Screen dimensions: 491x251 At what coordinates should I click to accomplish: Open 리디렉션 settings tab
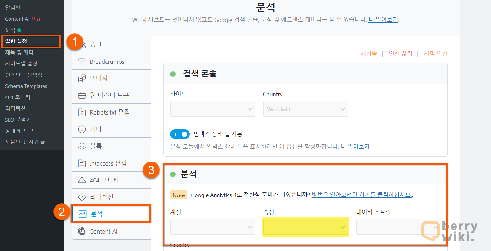(112, 197)
